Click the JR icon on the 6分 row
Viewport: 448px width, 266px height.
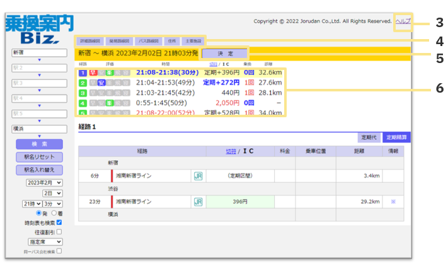point(198,176)
